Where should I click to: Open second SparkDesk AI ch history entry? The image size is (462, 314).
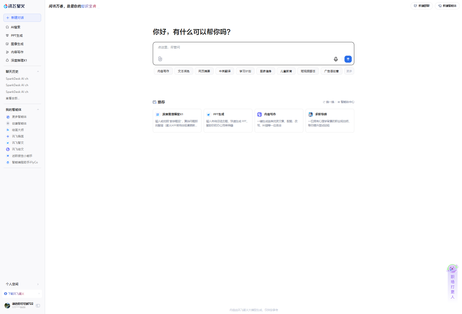[17, 85]
